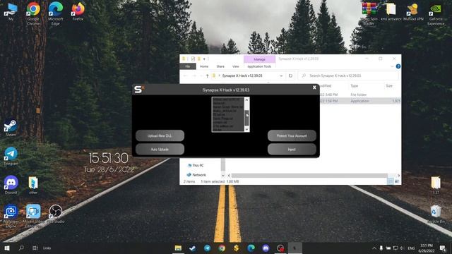Switch Explorer to large icons view
The width and height of the screenshot is (452, 254).
(x=397, y=181)
